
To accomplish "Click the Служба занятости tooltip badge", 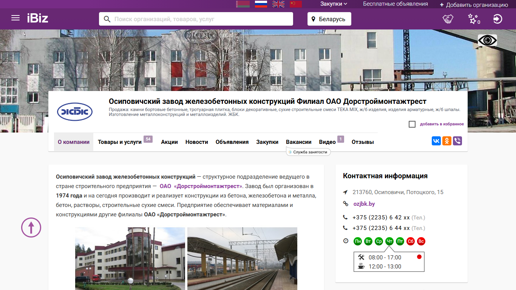I will click(x=309, y=152).
